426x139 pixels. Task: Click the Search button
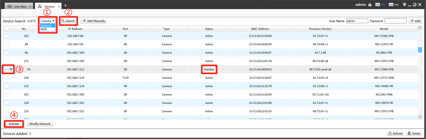click(x=68, y=21)
